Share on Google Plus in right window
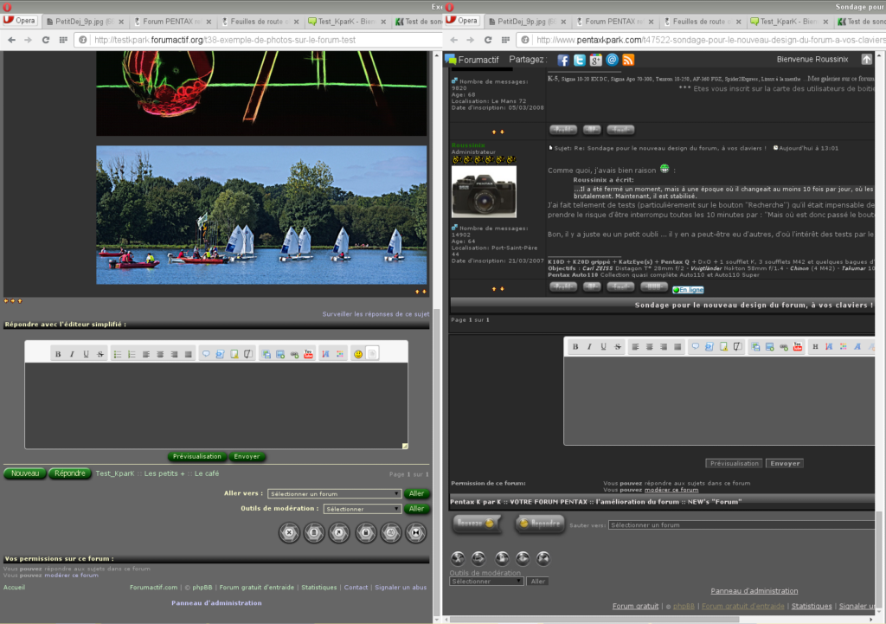Viewport: 886px width, 624px height. click(x=595, y=61)
